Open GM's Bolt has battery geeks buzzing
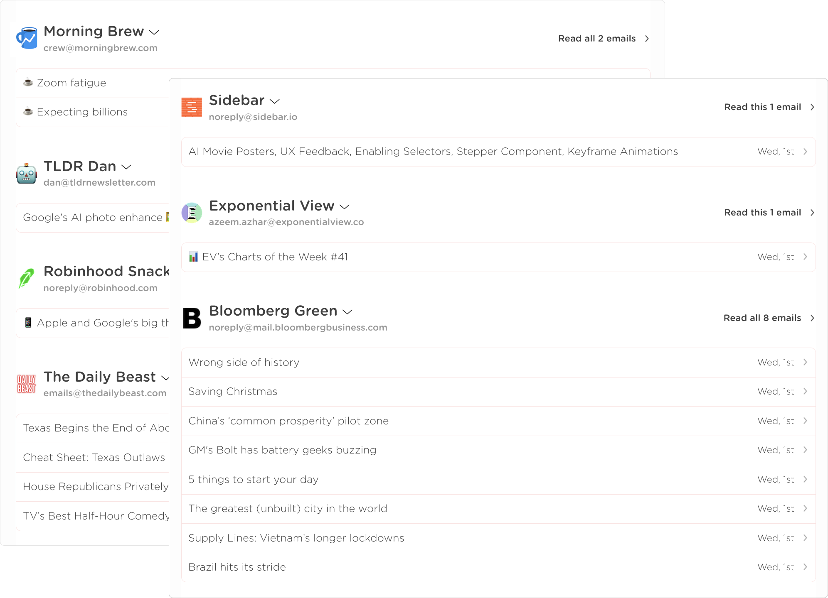This screenshot has width=828, height=598. (x=282, y=450)
